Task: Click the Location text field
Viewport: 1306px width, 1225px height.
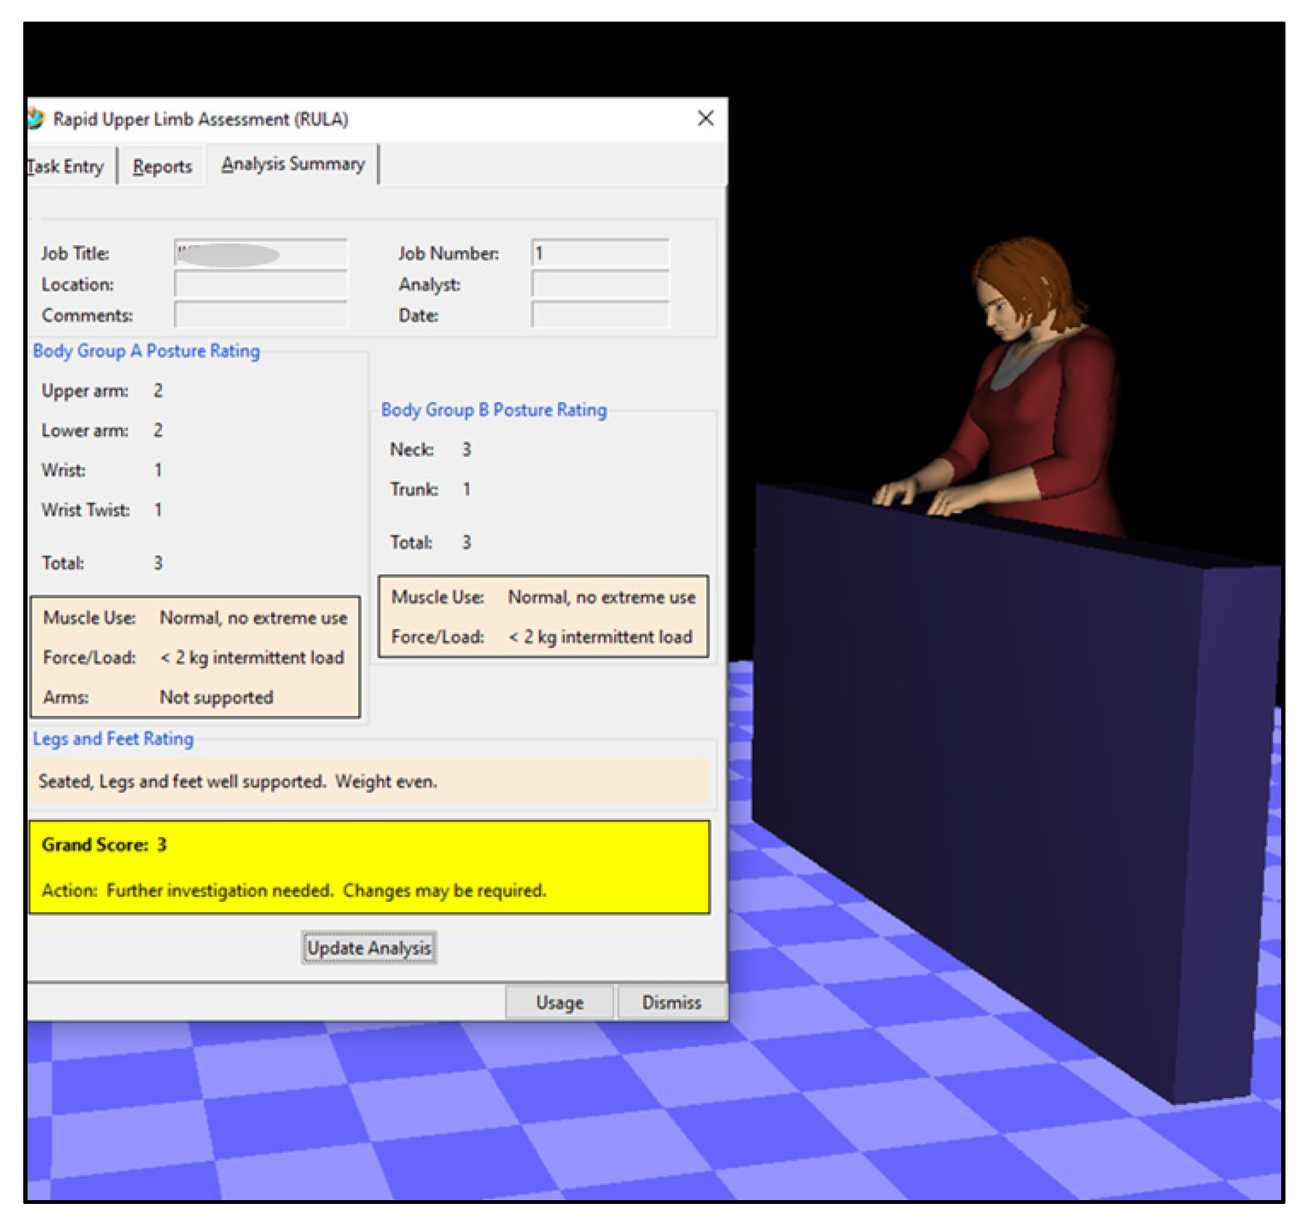Action: tap(261, 285)
